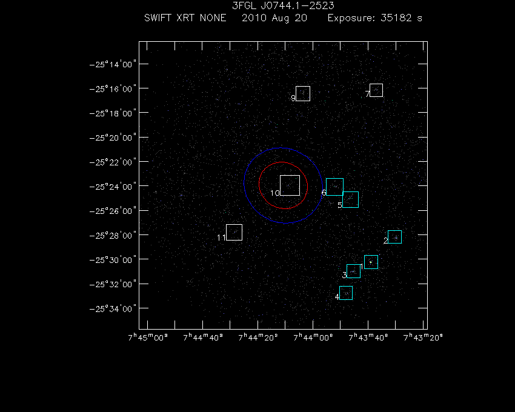Click the white box of source 10
515x412 pixels.
(x=290, y=185)
